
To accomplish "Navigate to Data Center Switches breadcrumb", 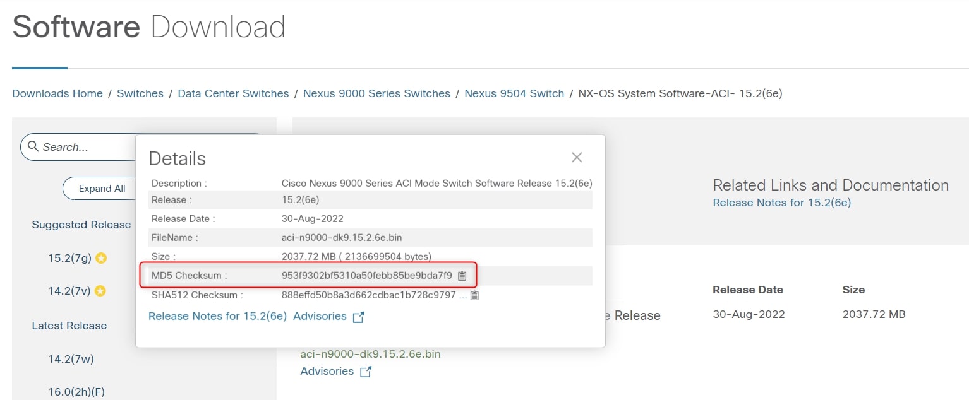I will click(x=233, y=93).
